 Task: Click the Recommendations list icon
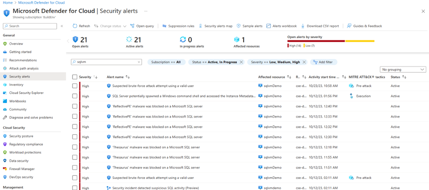tap(5, 60)
